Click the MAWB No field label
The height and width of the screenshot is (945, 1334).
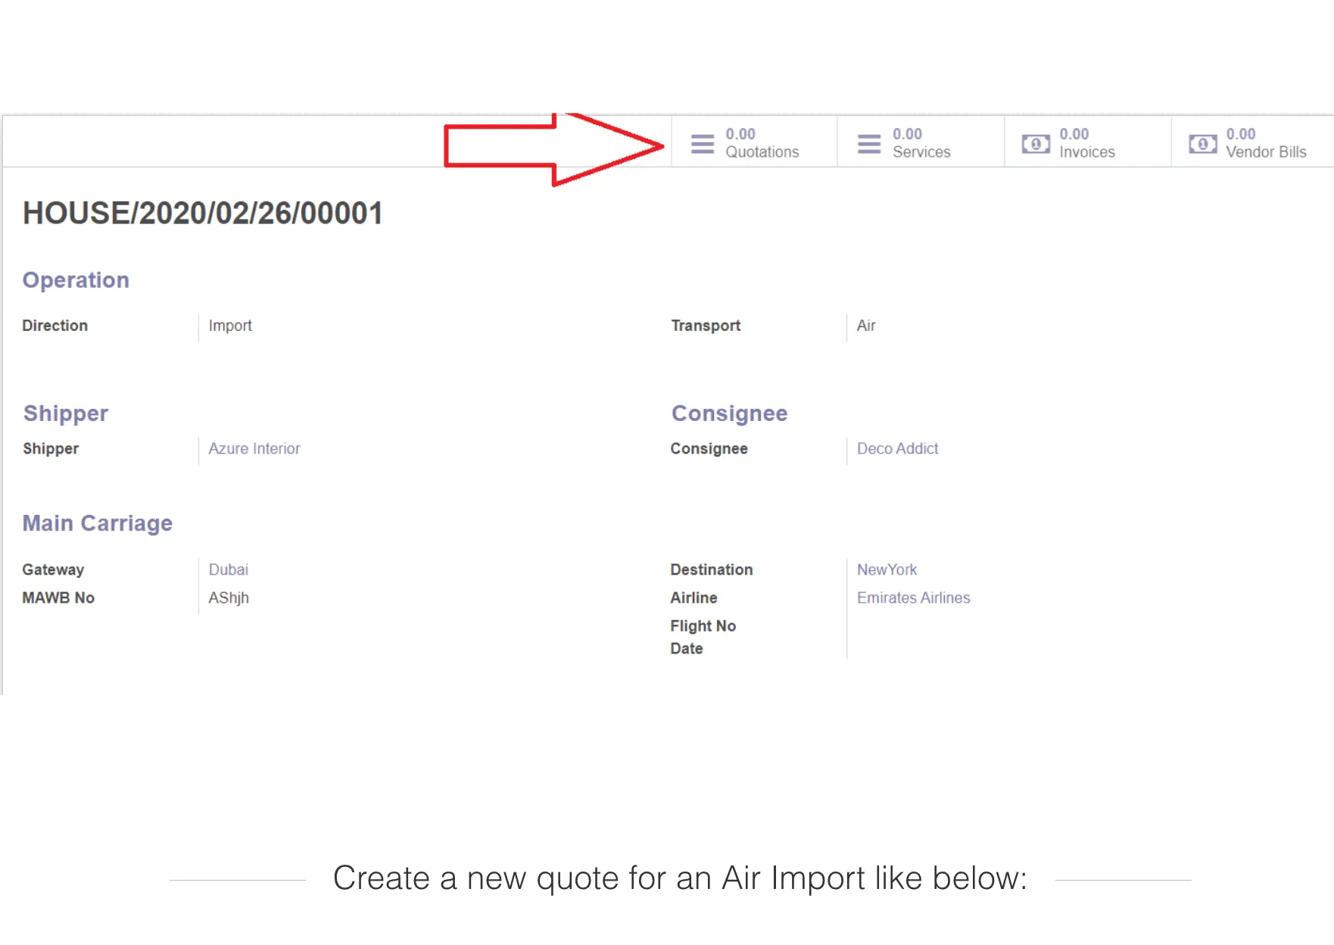coord(58,597)
